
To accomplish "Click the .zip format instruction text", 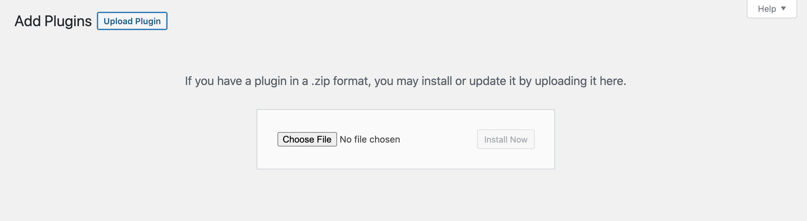I will [405, 81].
